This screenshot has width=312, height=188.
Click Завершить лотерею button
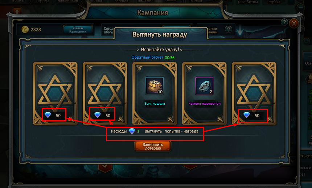(153, 146)
